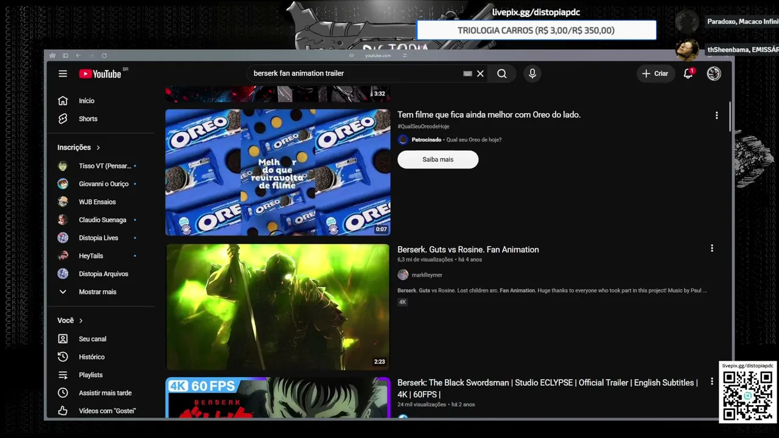
Task: Open markReymer channel link
Action: pos(427,275)
